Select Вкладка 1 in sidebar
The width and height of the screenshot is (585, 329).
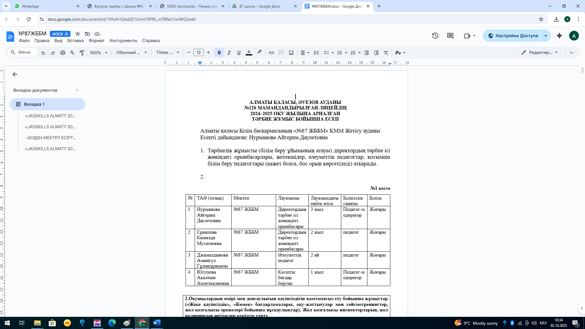click(48, 104)
